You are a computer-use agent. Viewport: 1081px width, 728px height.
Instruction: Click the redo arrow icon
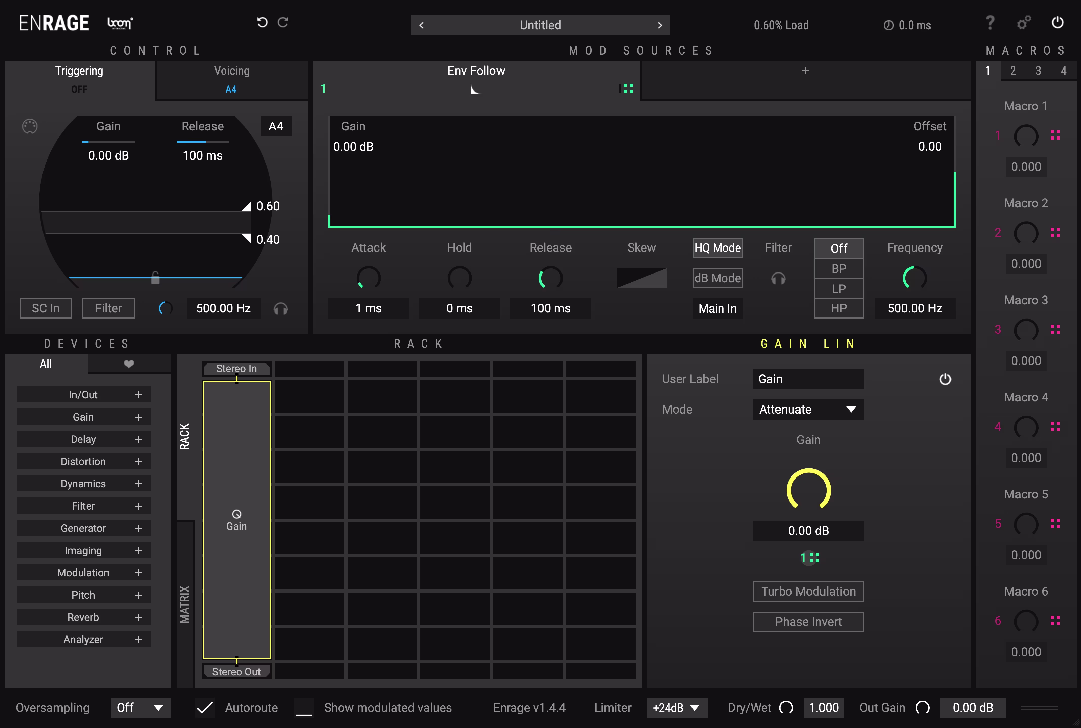(283, 22)
